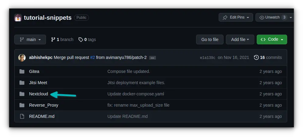
Task: Open the Jitsi Meet folder
Action: click(38, 83)
